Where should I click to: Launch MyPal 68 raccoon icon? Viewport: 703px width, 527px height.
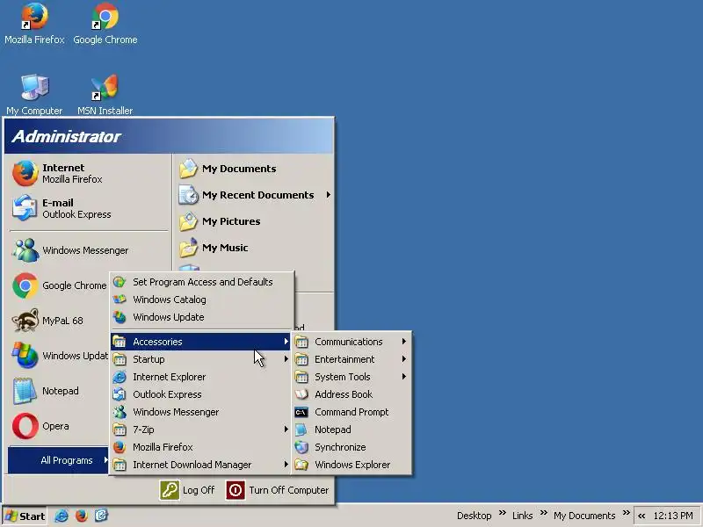click(x=25, y=321)
